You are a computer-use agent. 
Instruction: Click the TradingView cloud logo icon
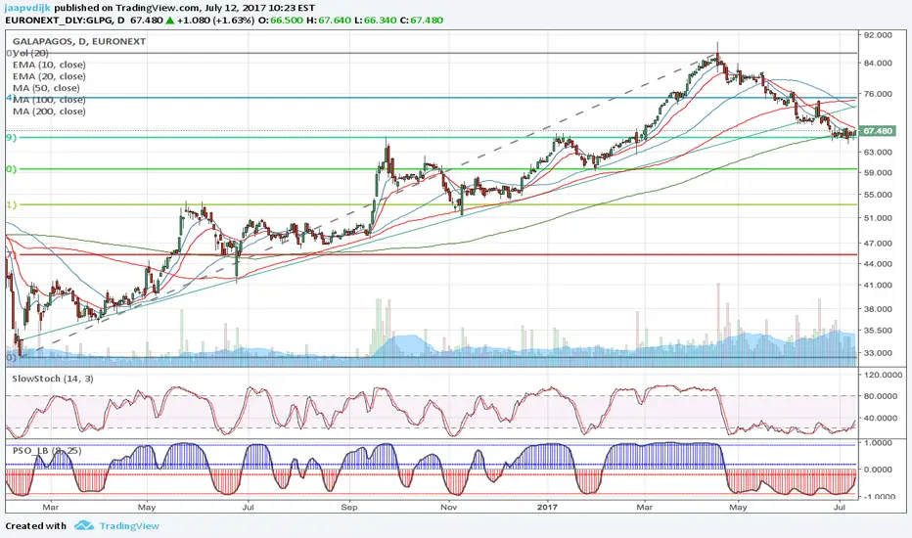(x=84, y=525)
